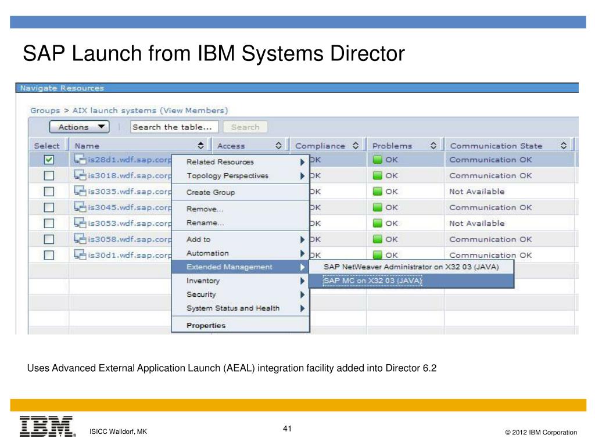Launch SAP NetWeaver Administrator on X32 03
This screenshot has width=595, height=446.
pos(411,267)
